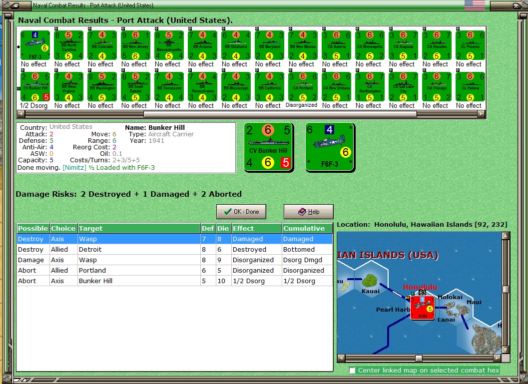The width and height of the screenshot is (528, 384).
Task: Click the map vertical scrollbar thumb
Action: click(x=506, y=289)
